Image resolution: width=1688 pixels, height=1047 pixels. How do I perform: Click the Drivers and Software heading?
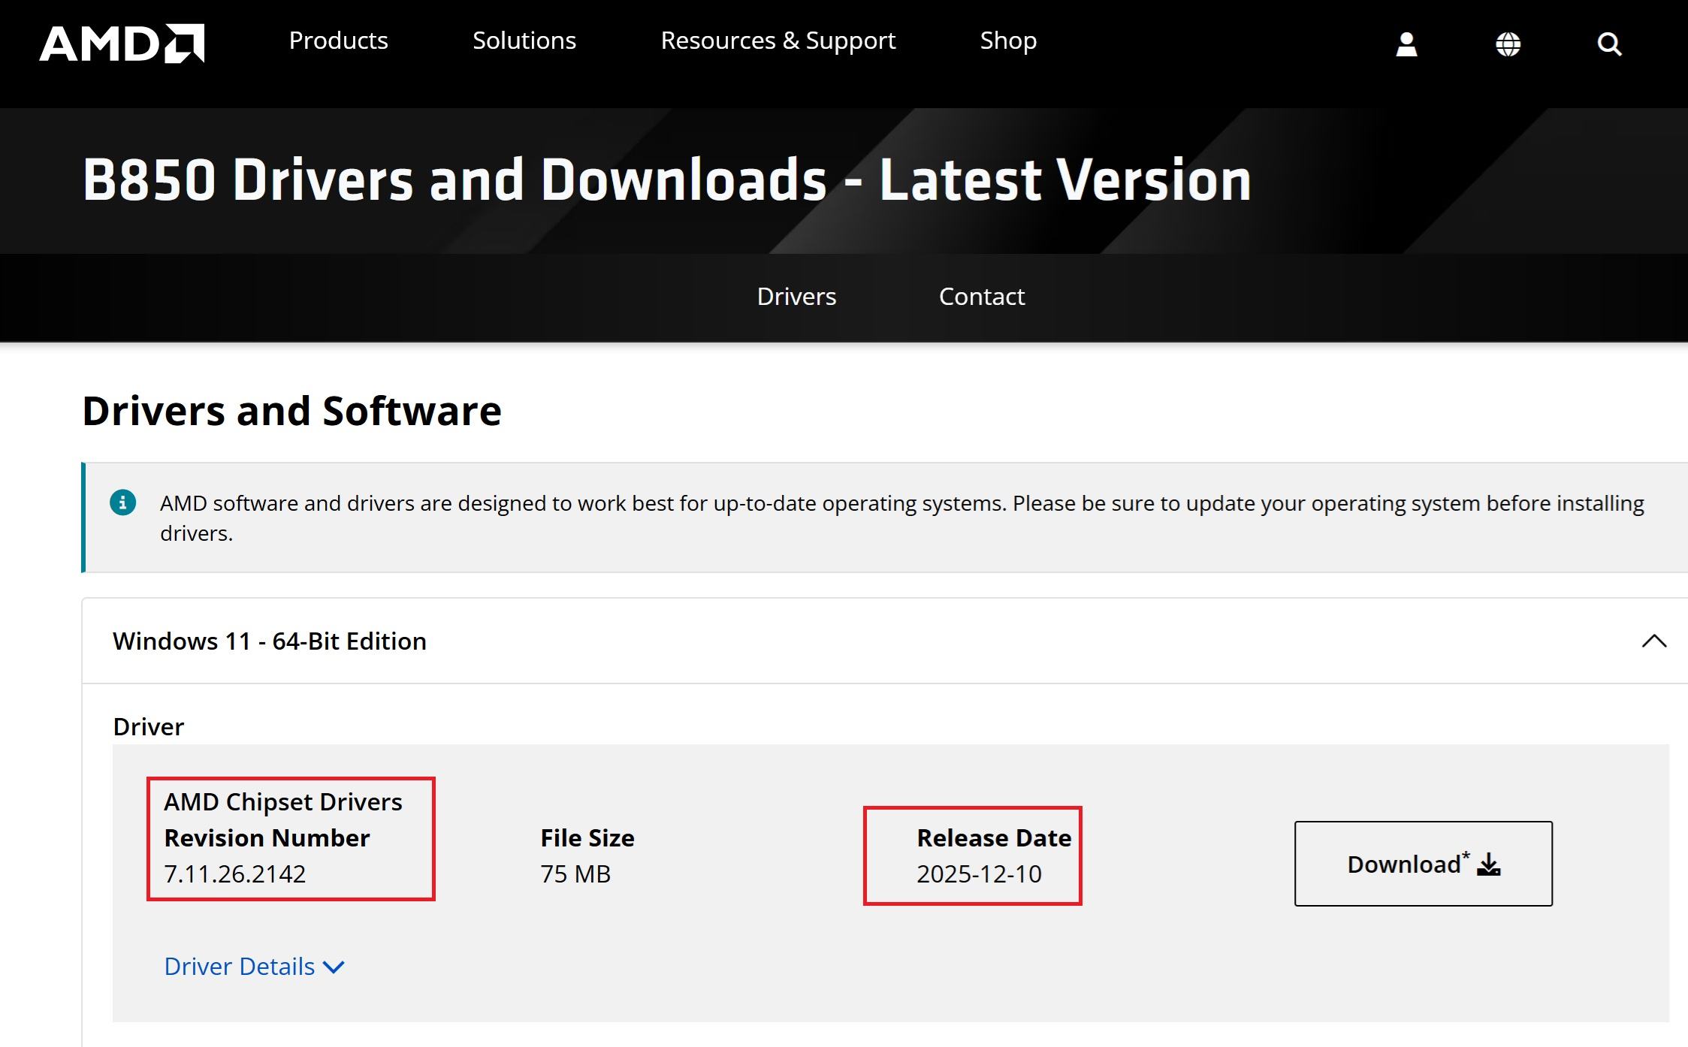291,411
